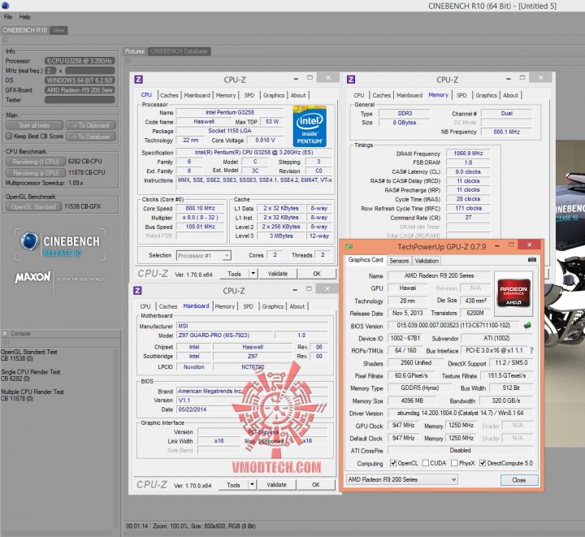Click Rendering (x CPU) button
The image size is (585, 537).
(36, 173)
